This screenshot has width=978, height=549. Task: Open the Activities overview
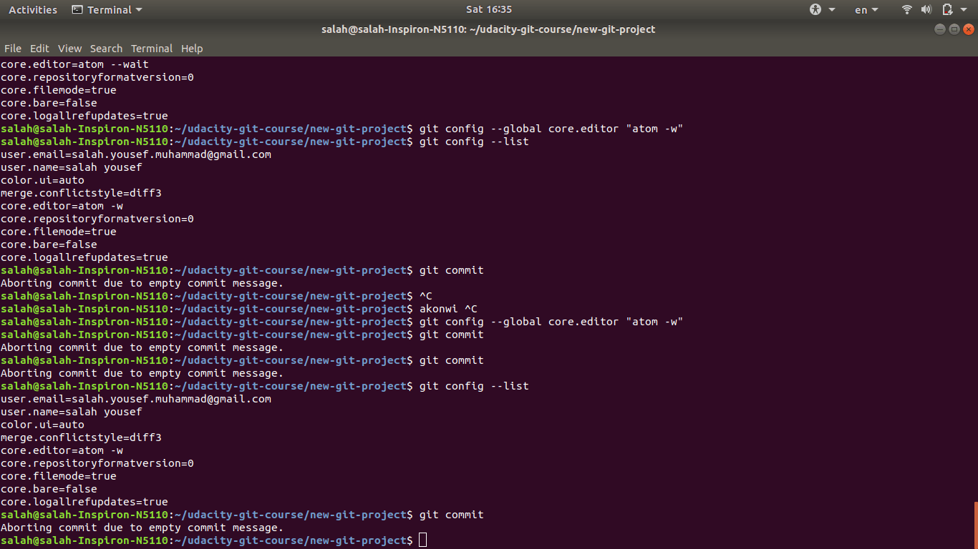tap(33, 9)
